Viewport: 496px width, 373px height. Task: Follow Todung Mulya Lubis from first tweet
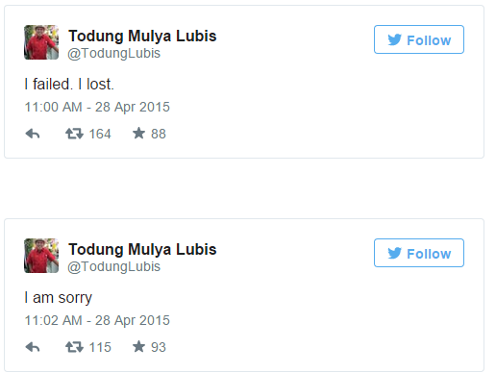pos(419,39)
